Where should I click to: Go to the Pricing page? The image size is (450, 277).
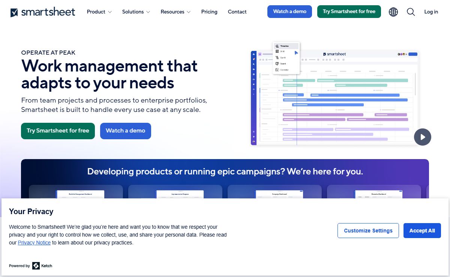[x=209, y=12]
